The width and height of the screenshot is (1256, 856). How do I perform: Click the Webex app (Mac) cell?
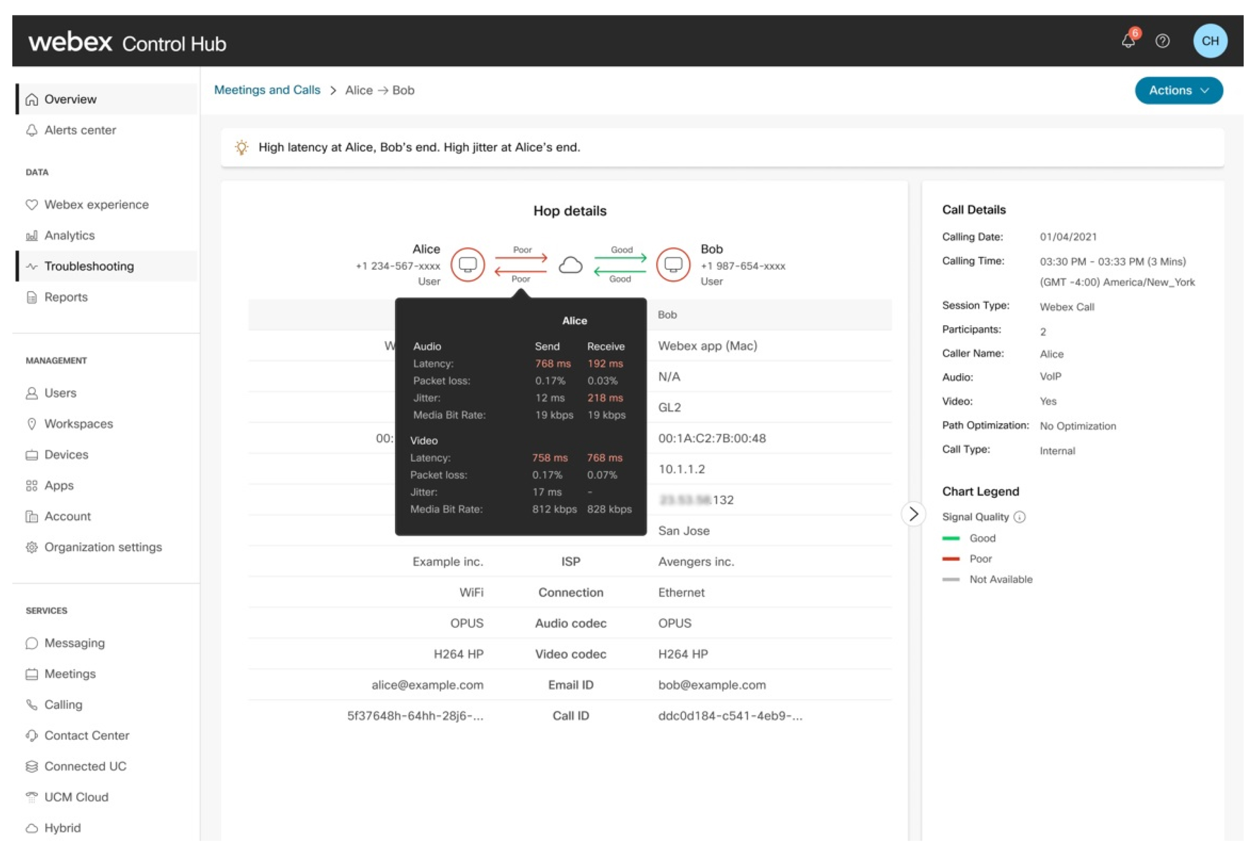click(707, 346)
